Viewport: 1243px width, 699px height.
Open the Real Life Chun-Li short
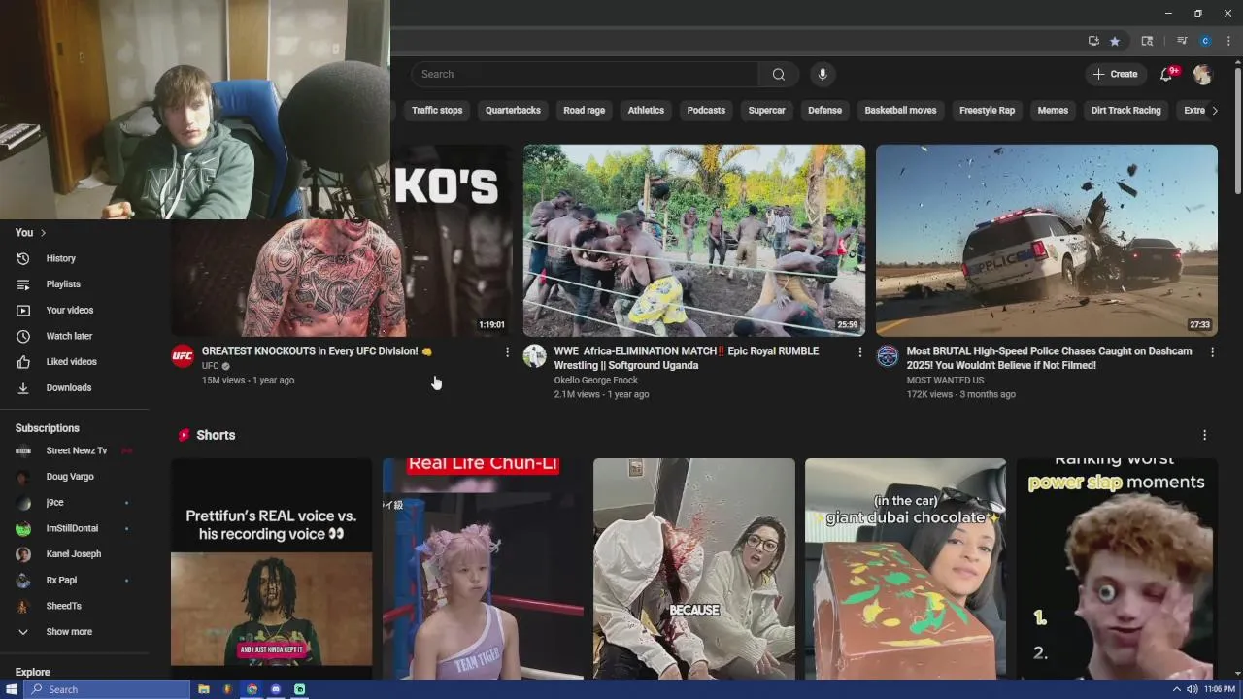point(483,569)
